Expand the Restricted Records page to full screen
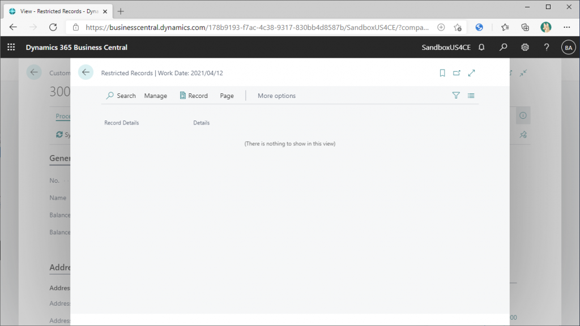The width and height of the screenshot is (580, 326). tap(471, 73)
